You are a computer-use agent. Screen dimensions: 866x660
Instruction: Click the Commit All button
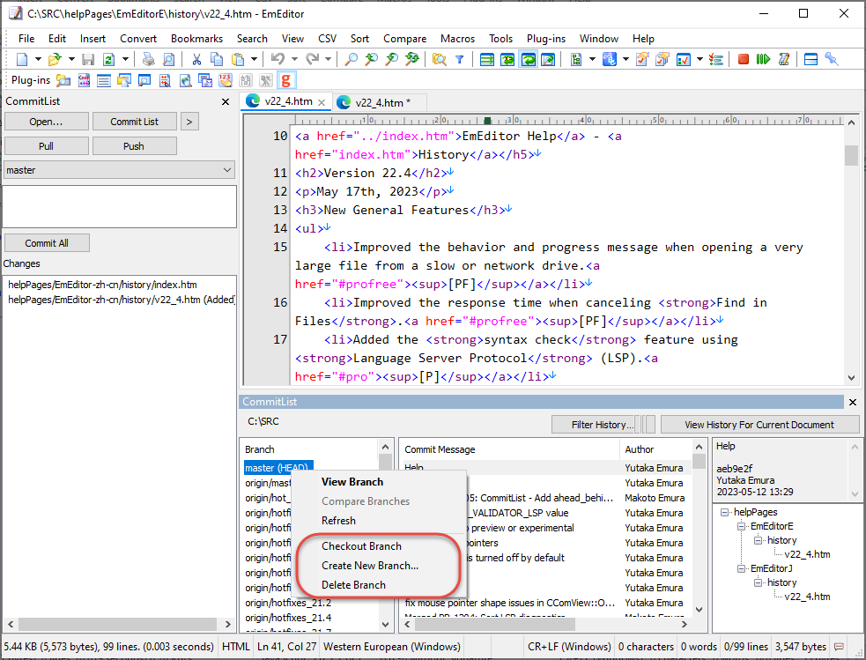tap(47, 243)
